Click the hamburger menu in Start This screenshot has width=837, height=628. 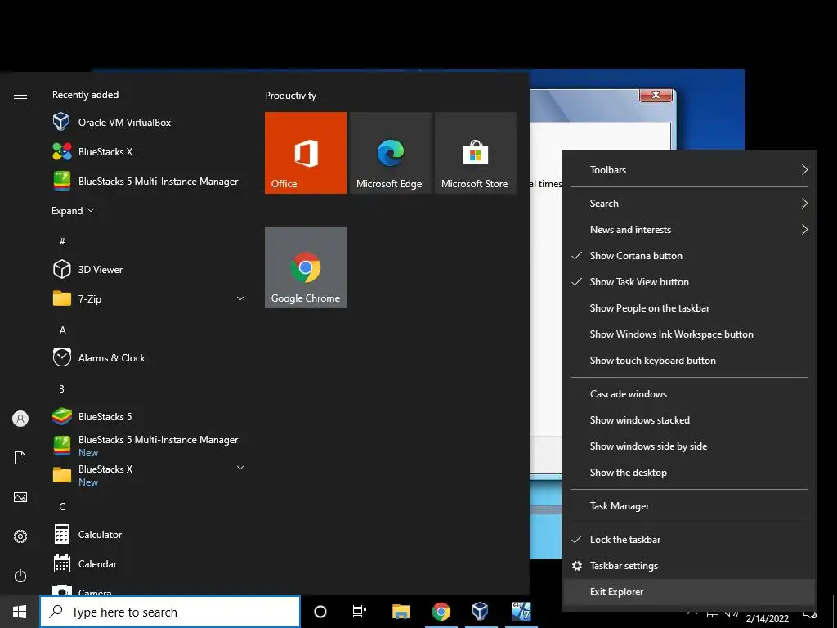[x=20, y=95]
